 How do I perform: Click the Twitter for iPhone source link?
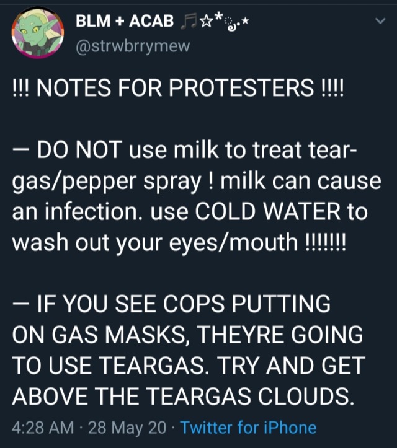(x=248, y=428)
